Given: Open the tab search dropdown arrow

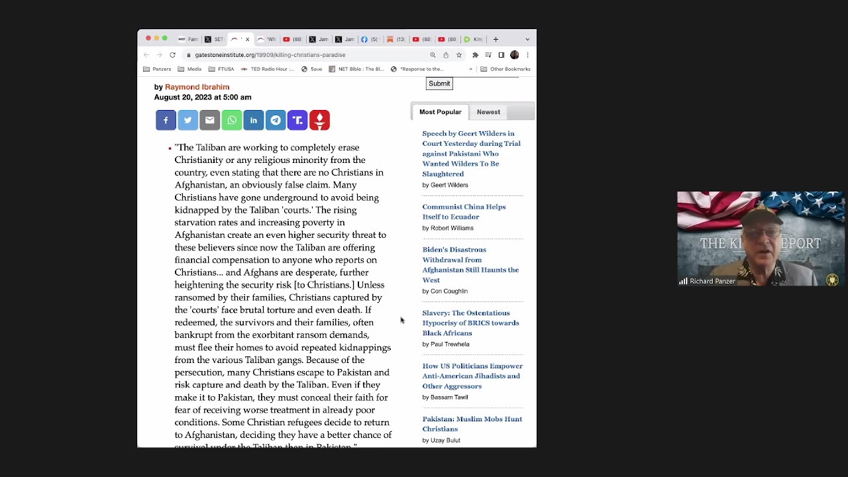Looking at the screenshot, I should click(527, 39).
